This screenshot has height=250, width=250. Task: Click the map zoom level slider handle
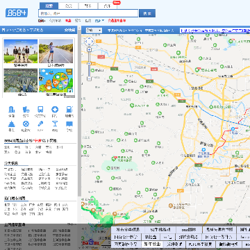tap(89, 63)
